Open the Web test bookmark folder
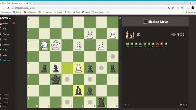196x110 pixels. point(47,12)
